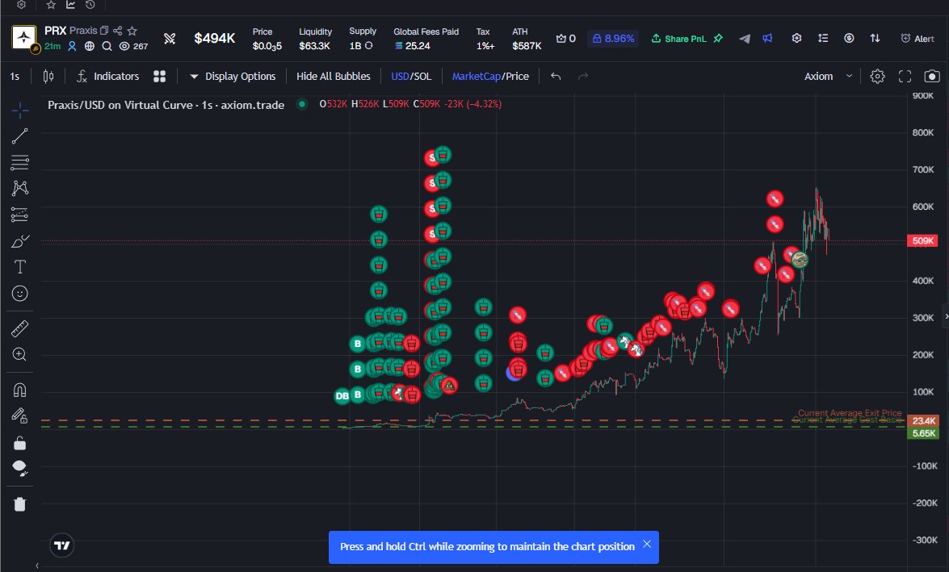Viewport: 949px width, 572px height.
Task: Collapse legend via green dot indicator
Action: [301, 104]
